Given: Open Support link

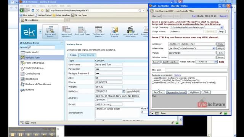Looking at the screenshot, I should [x=223, y=16].
